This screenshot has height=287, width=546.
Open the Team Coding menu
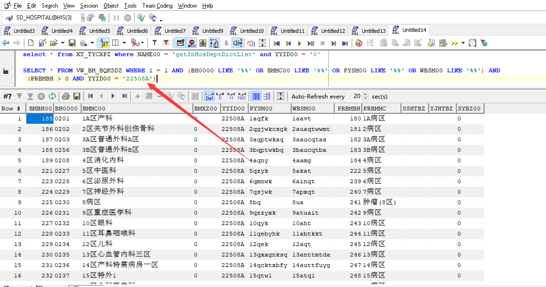click(157, 6)
